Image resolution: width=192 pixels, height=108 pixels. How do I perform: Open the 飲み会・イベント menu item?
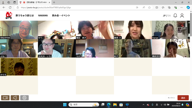click(61, 16)
